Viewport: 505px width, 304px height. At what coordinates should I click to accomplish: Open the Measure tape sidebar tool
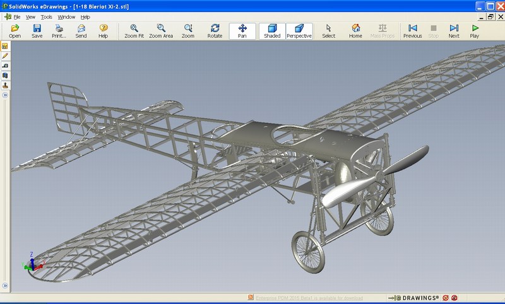pyautogui.click(x=5, y=66)
